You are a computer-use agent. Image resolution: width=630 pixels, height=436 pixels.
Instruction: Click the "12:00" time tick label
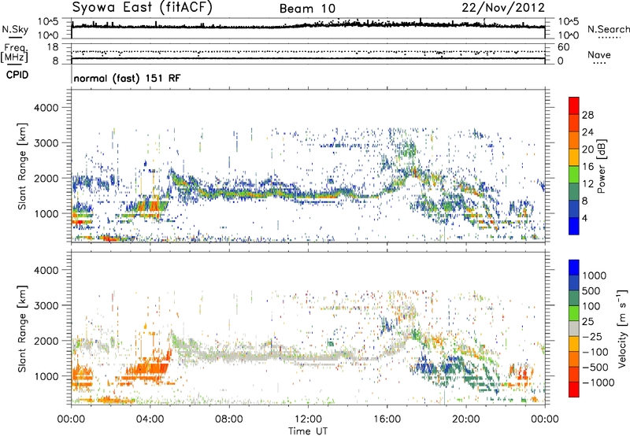[308, 419]
